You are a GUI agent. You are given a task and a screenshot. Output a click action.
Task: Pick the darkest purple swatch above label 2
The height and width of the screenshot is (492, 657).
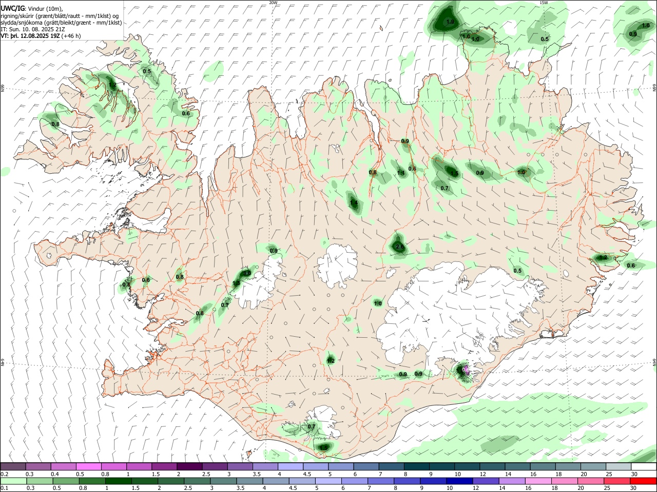[x=189, y=466]
